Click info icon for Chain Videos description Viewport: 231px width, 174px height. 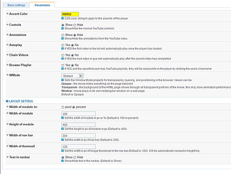click(62, 58)
